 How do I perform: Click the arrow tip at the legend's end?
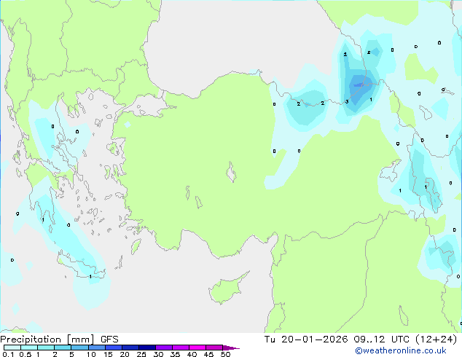pyautogui.click(x=231, y=348)
